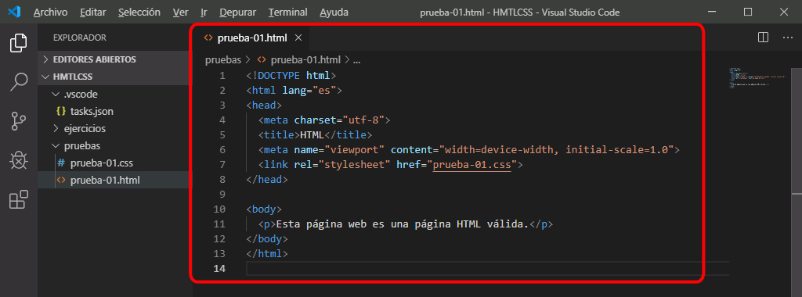Open the Source Control view
Screen dimensions: 802x297
coord(19,121)
